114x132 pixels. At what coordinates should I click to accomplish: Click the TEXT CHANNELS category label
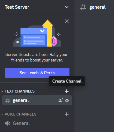[20, 91]
